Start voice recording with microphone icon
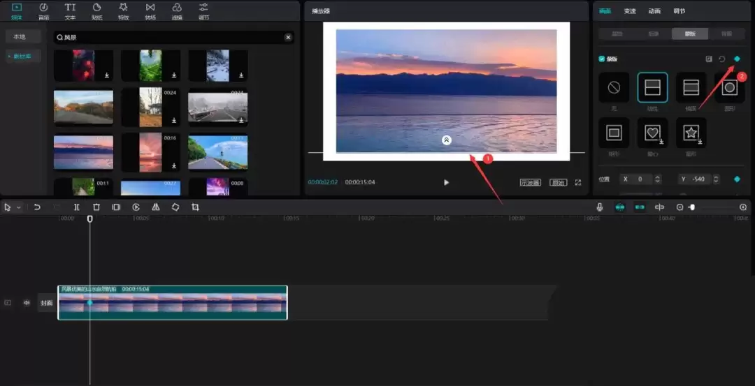The height and width of the screenshot is (386, 755). (x=600, y=207)
